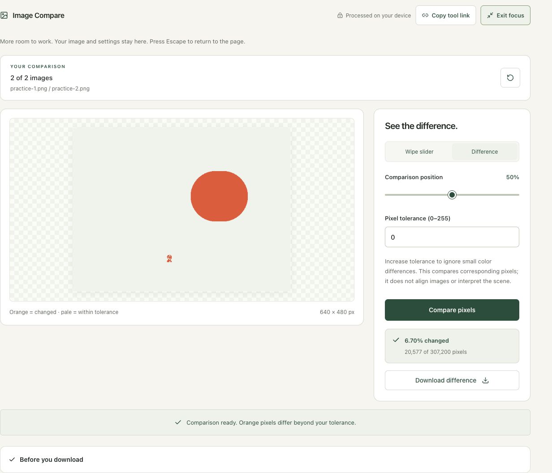Click the checkmark icon next to 6.70% changed
Image resolution: width=552 pixels, height=473 pixels.
(x=396, y=340)
